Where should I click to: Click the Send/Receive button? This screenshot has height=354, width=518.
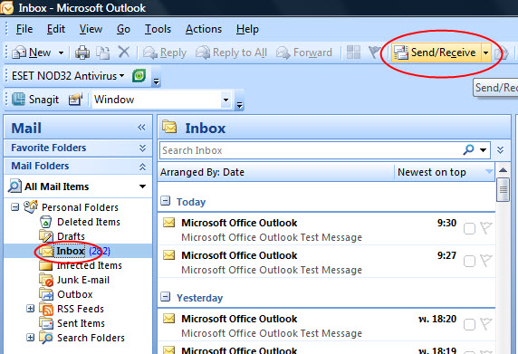click(436, 53)
